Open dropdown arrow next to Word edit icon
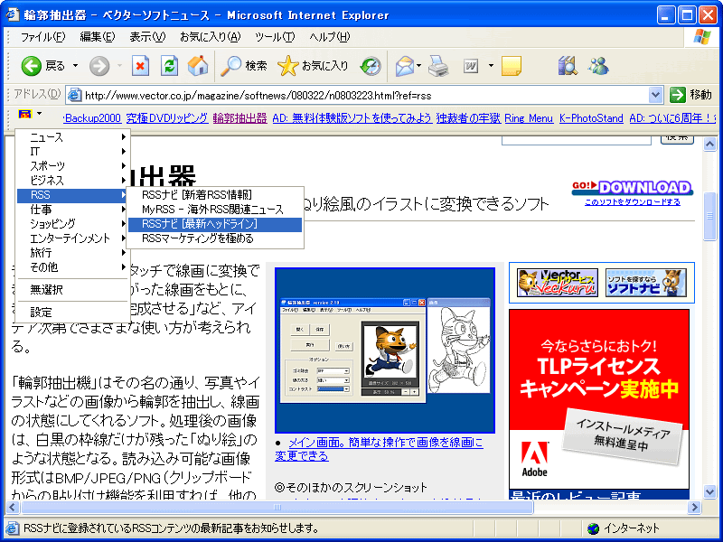 [491, 66]
